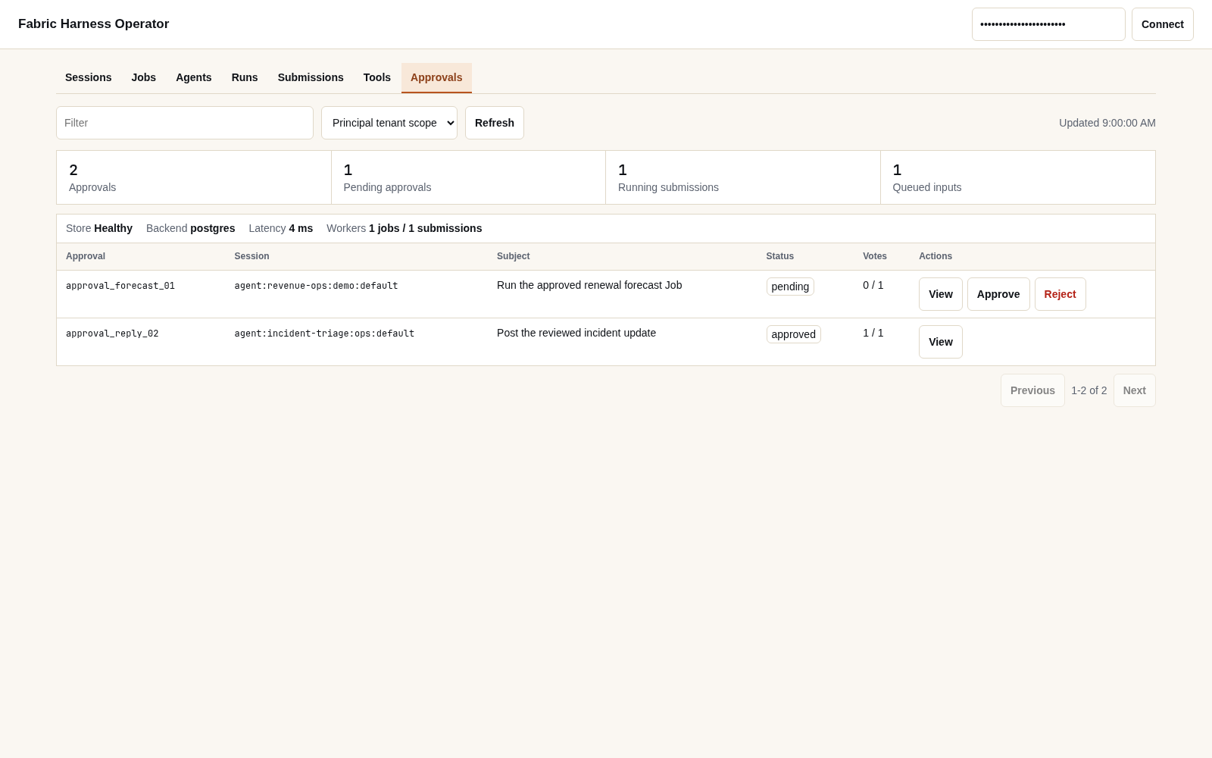Select session agent:revenue-ops:demo:default
1212x758 pixels.
click(316, 286)
